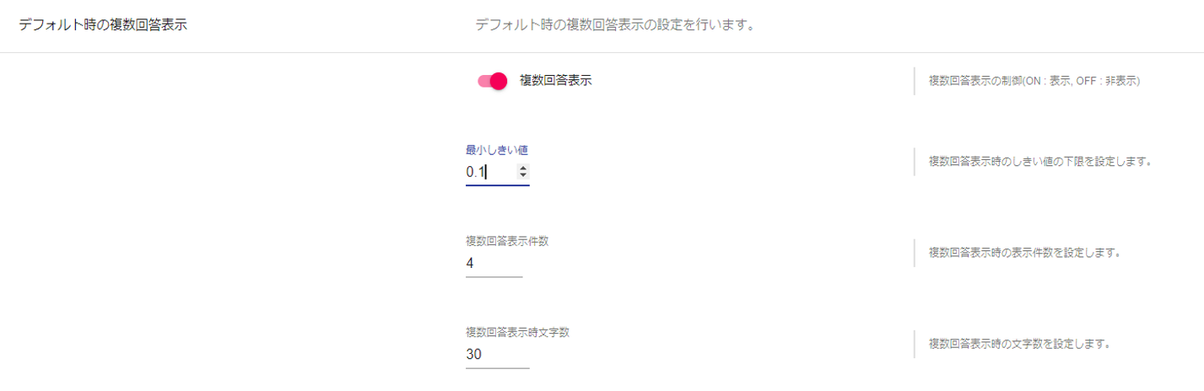Click the divider bar beside the ON/OFF hint
The image size is (1204, 391).
coord(914,82)
